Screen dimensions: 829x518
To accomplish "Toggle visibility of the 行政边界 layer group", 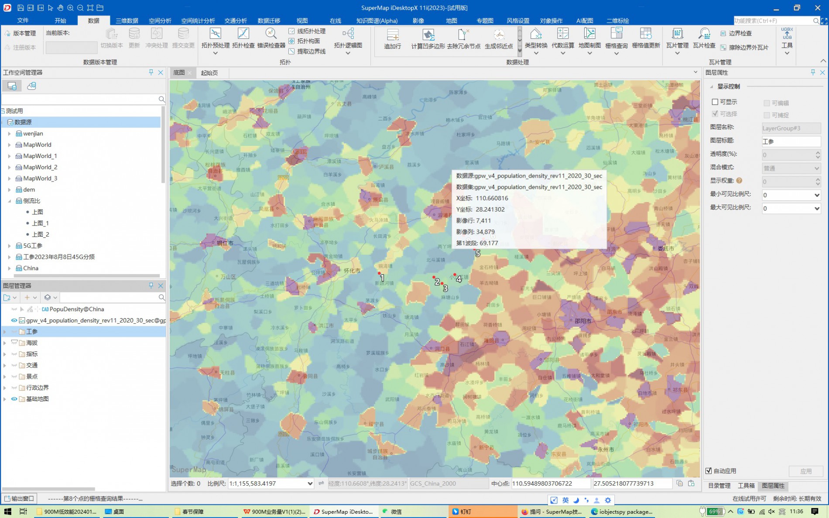I will tap(14, 388).
